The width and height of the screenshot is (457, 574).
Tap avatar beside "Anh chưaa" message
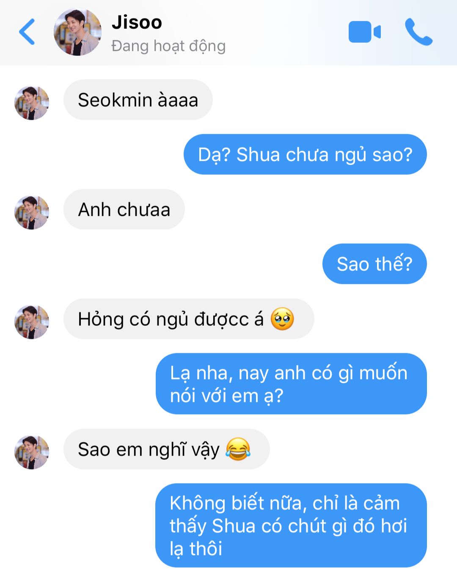pyautogui.click(x=32, y=212)
